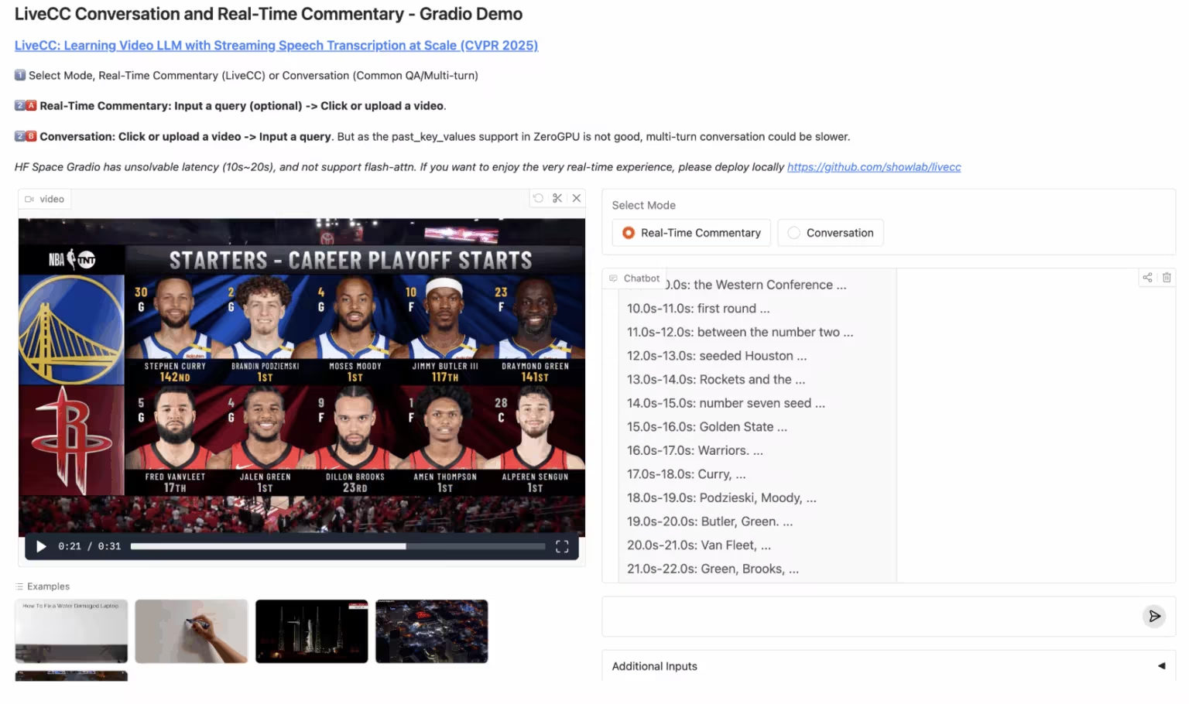Viewport: 1189px width, 704px height.
Task: Click the undo/reset icon above the video
Action: [538, 198]
